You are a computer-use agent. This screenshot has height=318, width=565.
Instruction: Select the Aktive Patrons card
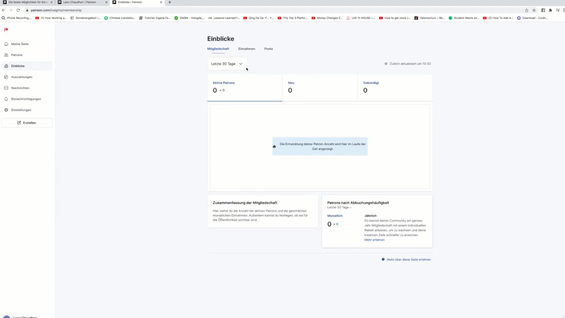point(245,88)
